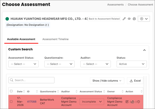Go to Assessments in the breadcrumb

click(116, 5)
